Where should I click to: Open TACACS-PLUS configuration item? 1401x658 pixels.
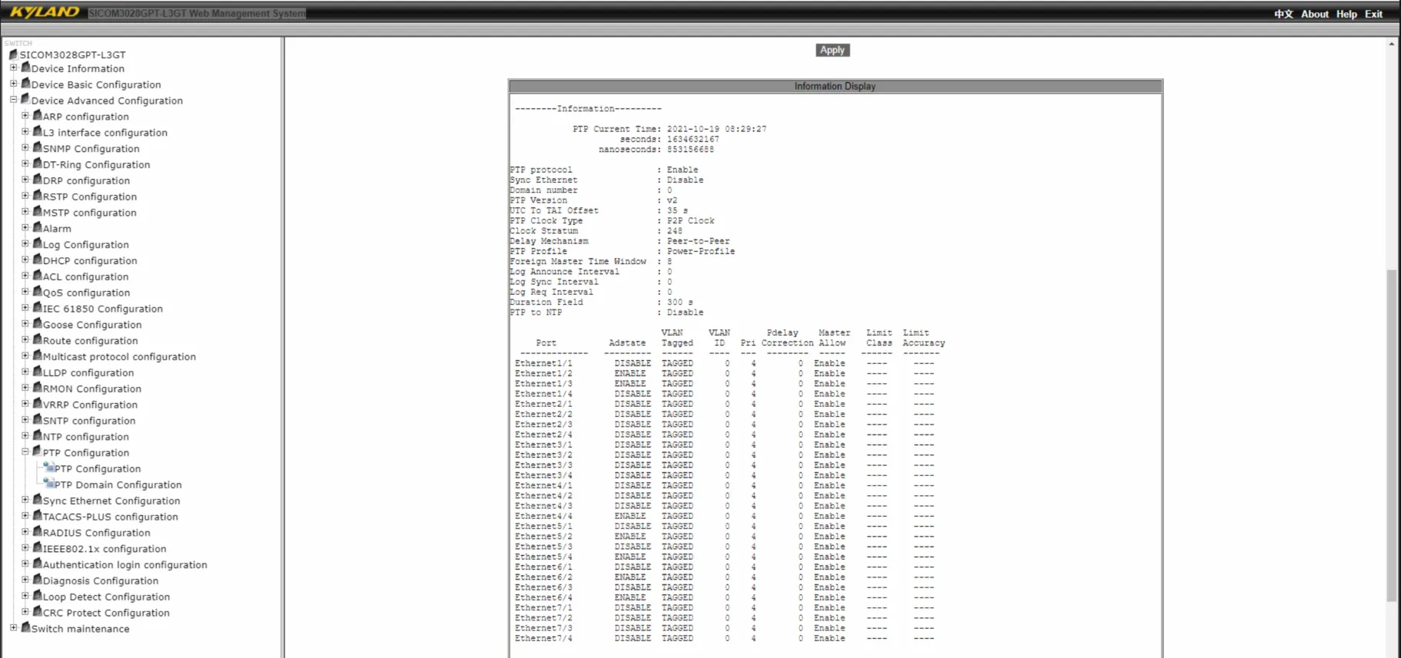point(110,517)
